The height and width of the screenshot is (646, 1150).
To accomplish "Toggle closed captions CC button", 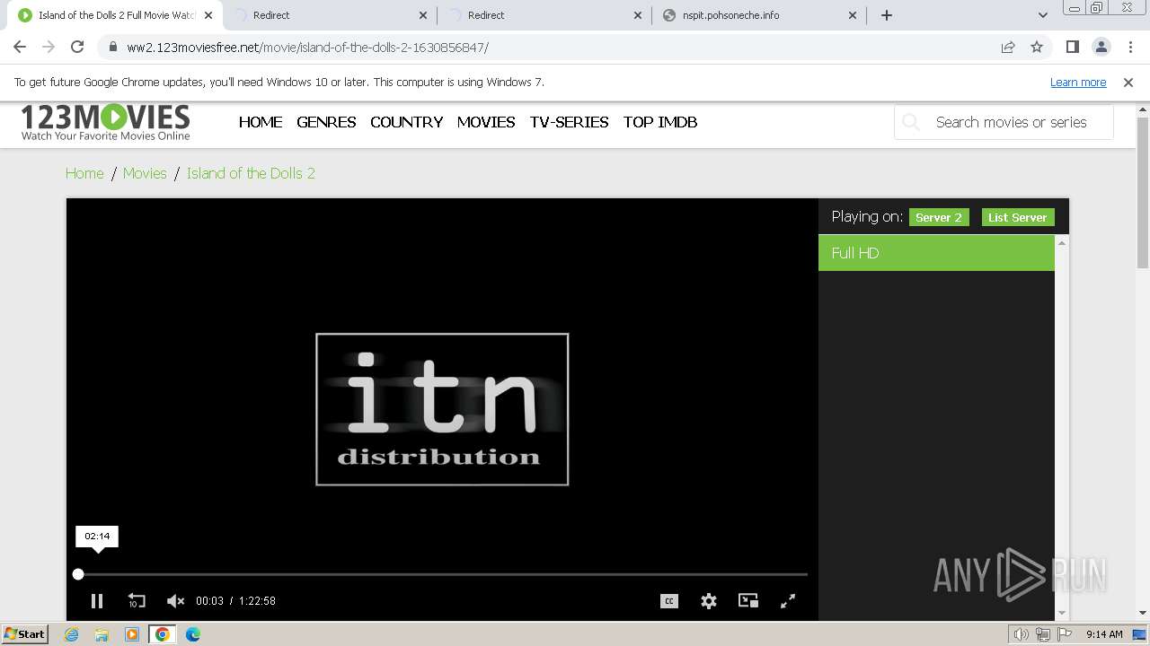I will click(x=669, y=601).
